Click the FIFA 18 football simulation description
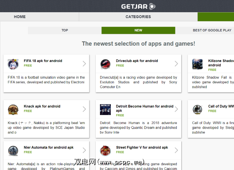 click(x=46, y=80)
